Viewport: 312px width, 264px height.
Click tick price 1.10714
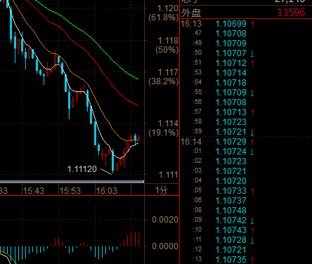231,73
